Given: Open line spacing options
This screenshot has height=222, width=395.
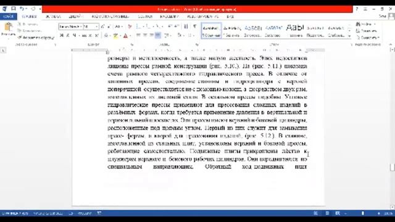Looking at the screenshot, I should click(x=167, y=36).
